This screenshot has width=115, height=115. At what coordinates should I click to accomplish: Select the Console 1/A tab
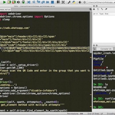pyautogui.click(x=106, y=49)
